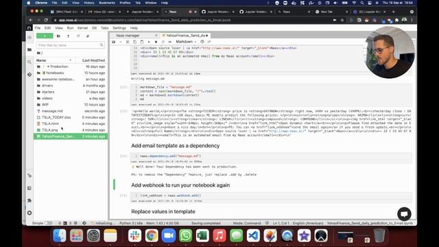Open the File menu
The width and height of the screenshot is (439, 247).
(x=38, y=28)
